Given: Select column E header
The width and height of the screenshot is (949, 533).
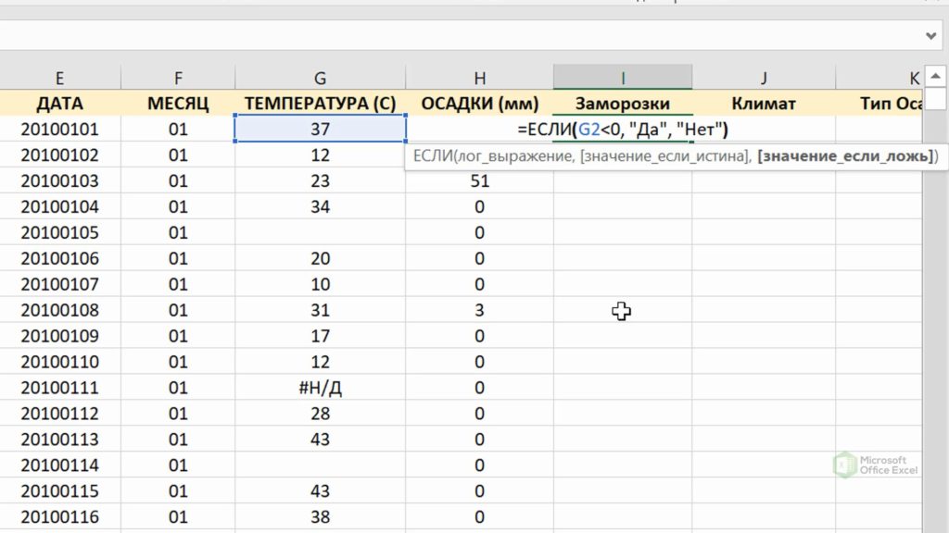Looking at the screenshot, I should 60,78.
